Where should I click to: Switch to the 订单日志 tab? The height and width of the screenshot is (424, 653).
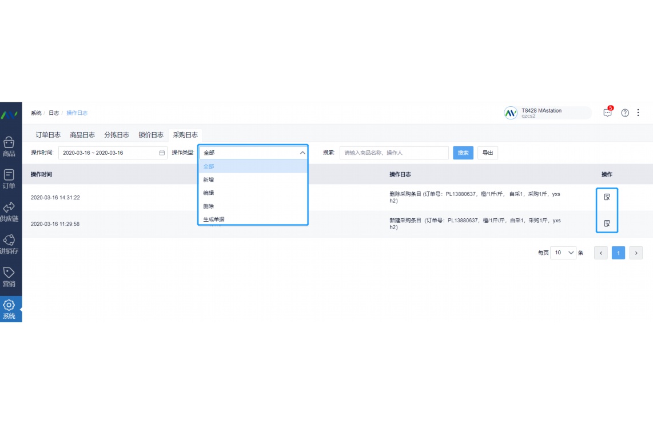[48, 135]
